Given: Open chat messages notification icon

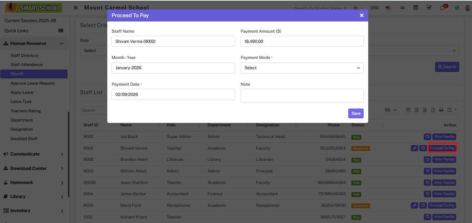Looking at the screenshot, I should (443, 8).
